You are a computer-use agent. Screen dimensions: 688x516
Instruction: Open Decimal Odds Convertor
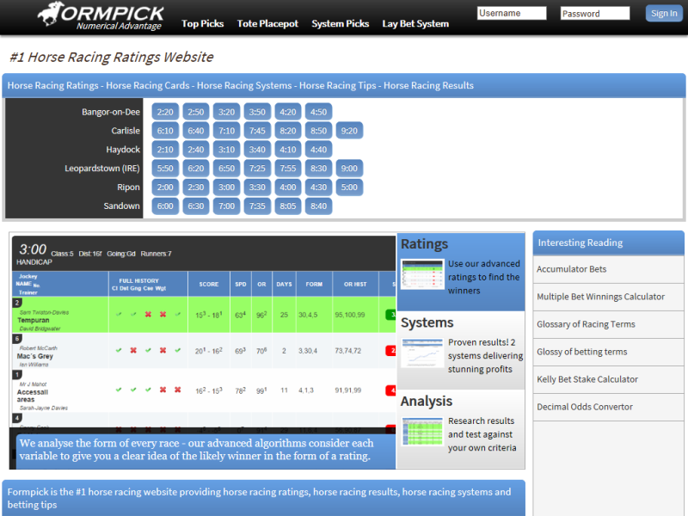[585, 408]
